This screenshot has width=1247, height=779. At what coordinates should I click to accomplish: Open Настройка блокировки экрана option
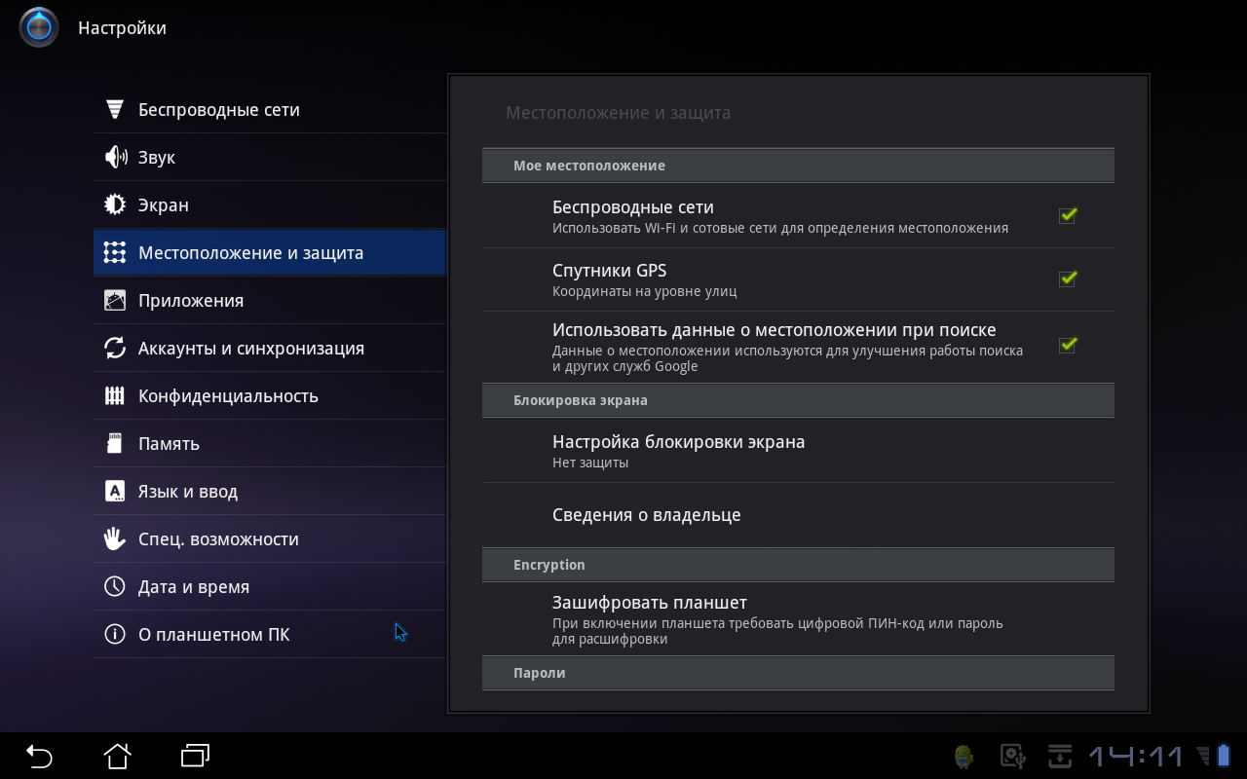point(678,451)
